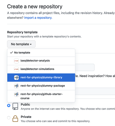Choose iaxo/detector-analysis template

tap(41, 61)
